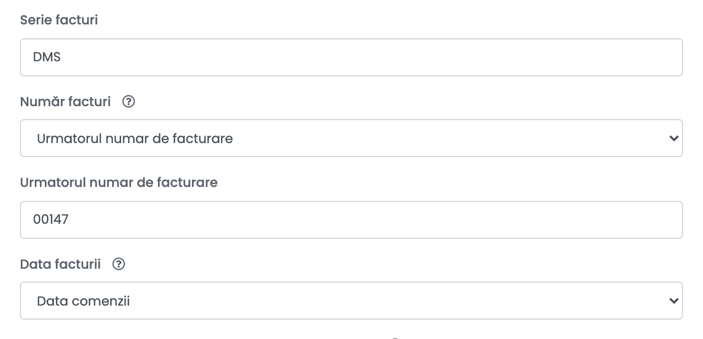Click the Urmatorul numar de facturare field label

click(119, 182)
